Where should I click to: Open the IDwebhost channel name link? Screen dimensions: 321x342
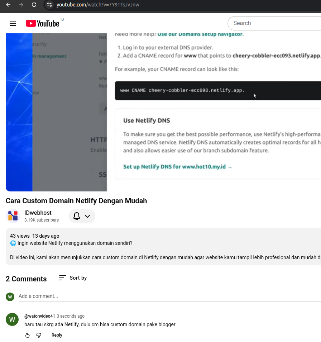point(38,213)
